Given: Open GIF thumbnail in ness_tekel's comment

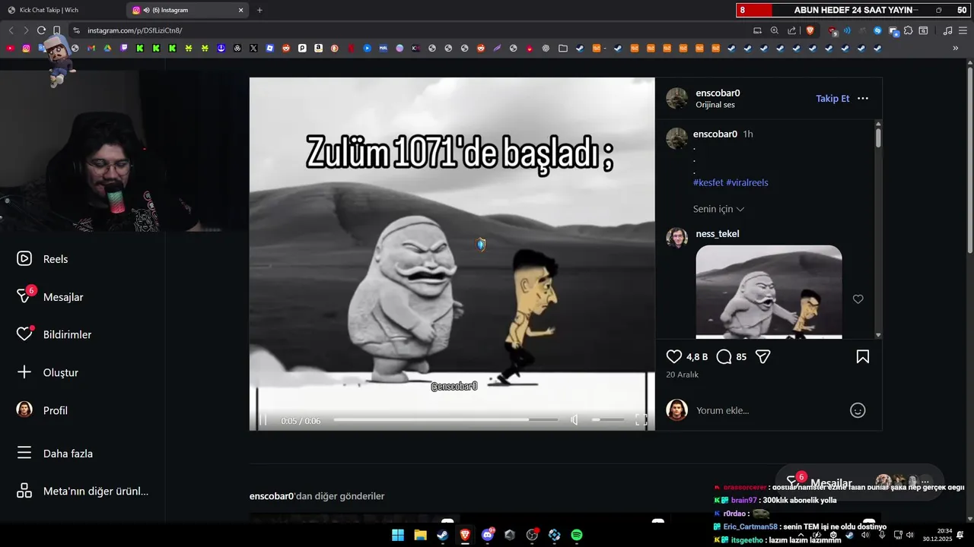Looking at the screenshot, I should (x=769, y=292).
